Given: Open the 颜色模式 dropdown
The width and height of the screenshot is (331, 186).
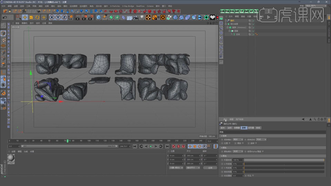Looking at the screenshot, I should (238, 151).
